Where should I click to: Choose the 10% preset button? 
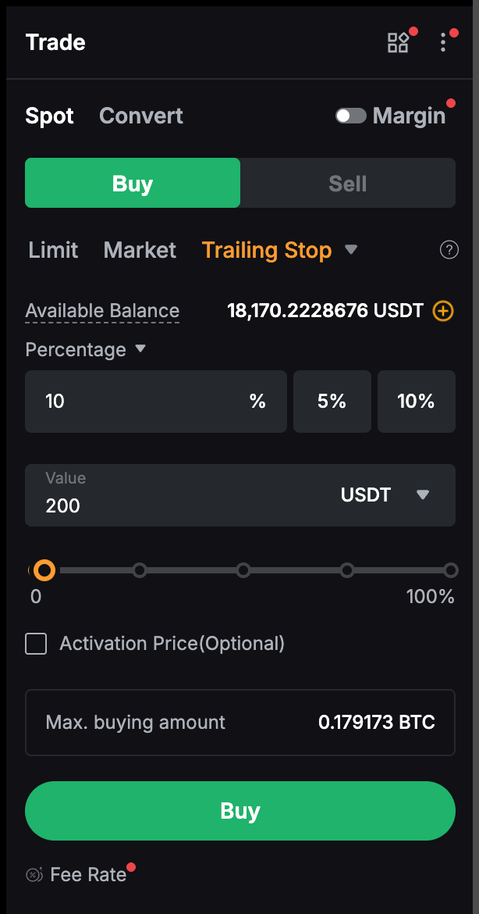416,402
